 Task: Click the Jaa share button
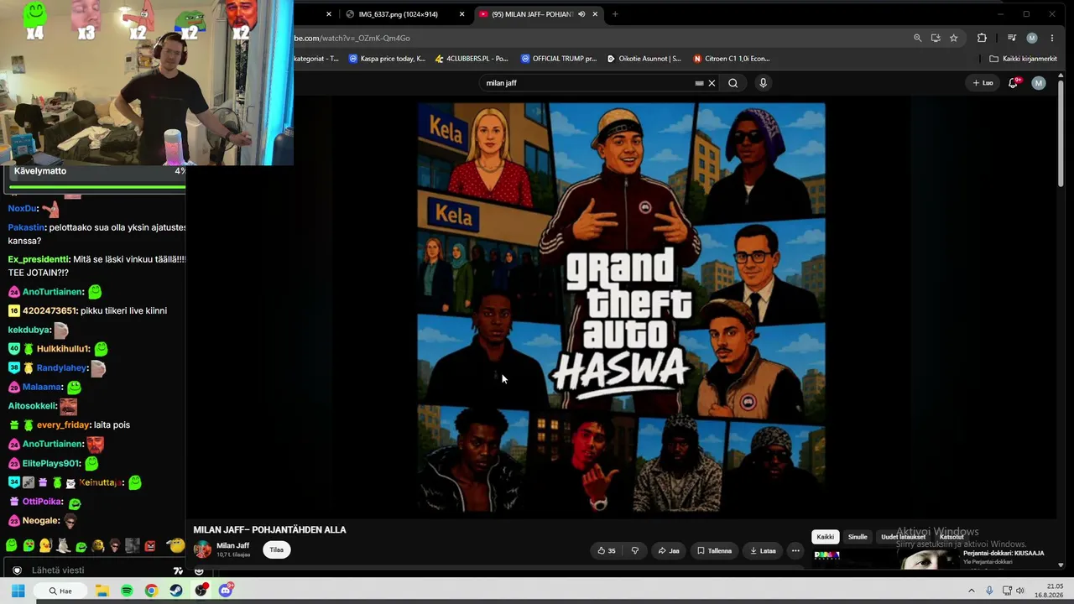[x=669, y=551]
